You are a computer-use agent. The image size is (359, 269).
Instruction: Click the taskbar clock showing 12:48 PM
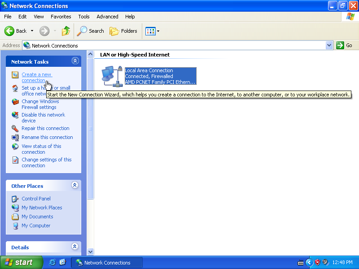coord(342,262)
